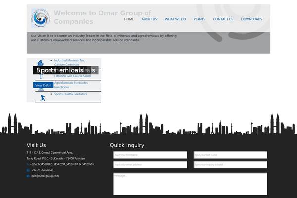This screenshot has height=198, width=297.
Task: Click the phone number line starting +92-21-34520277
Action: pyautogui.click(x=62, y=164)
